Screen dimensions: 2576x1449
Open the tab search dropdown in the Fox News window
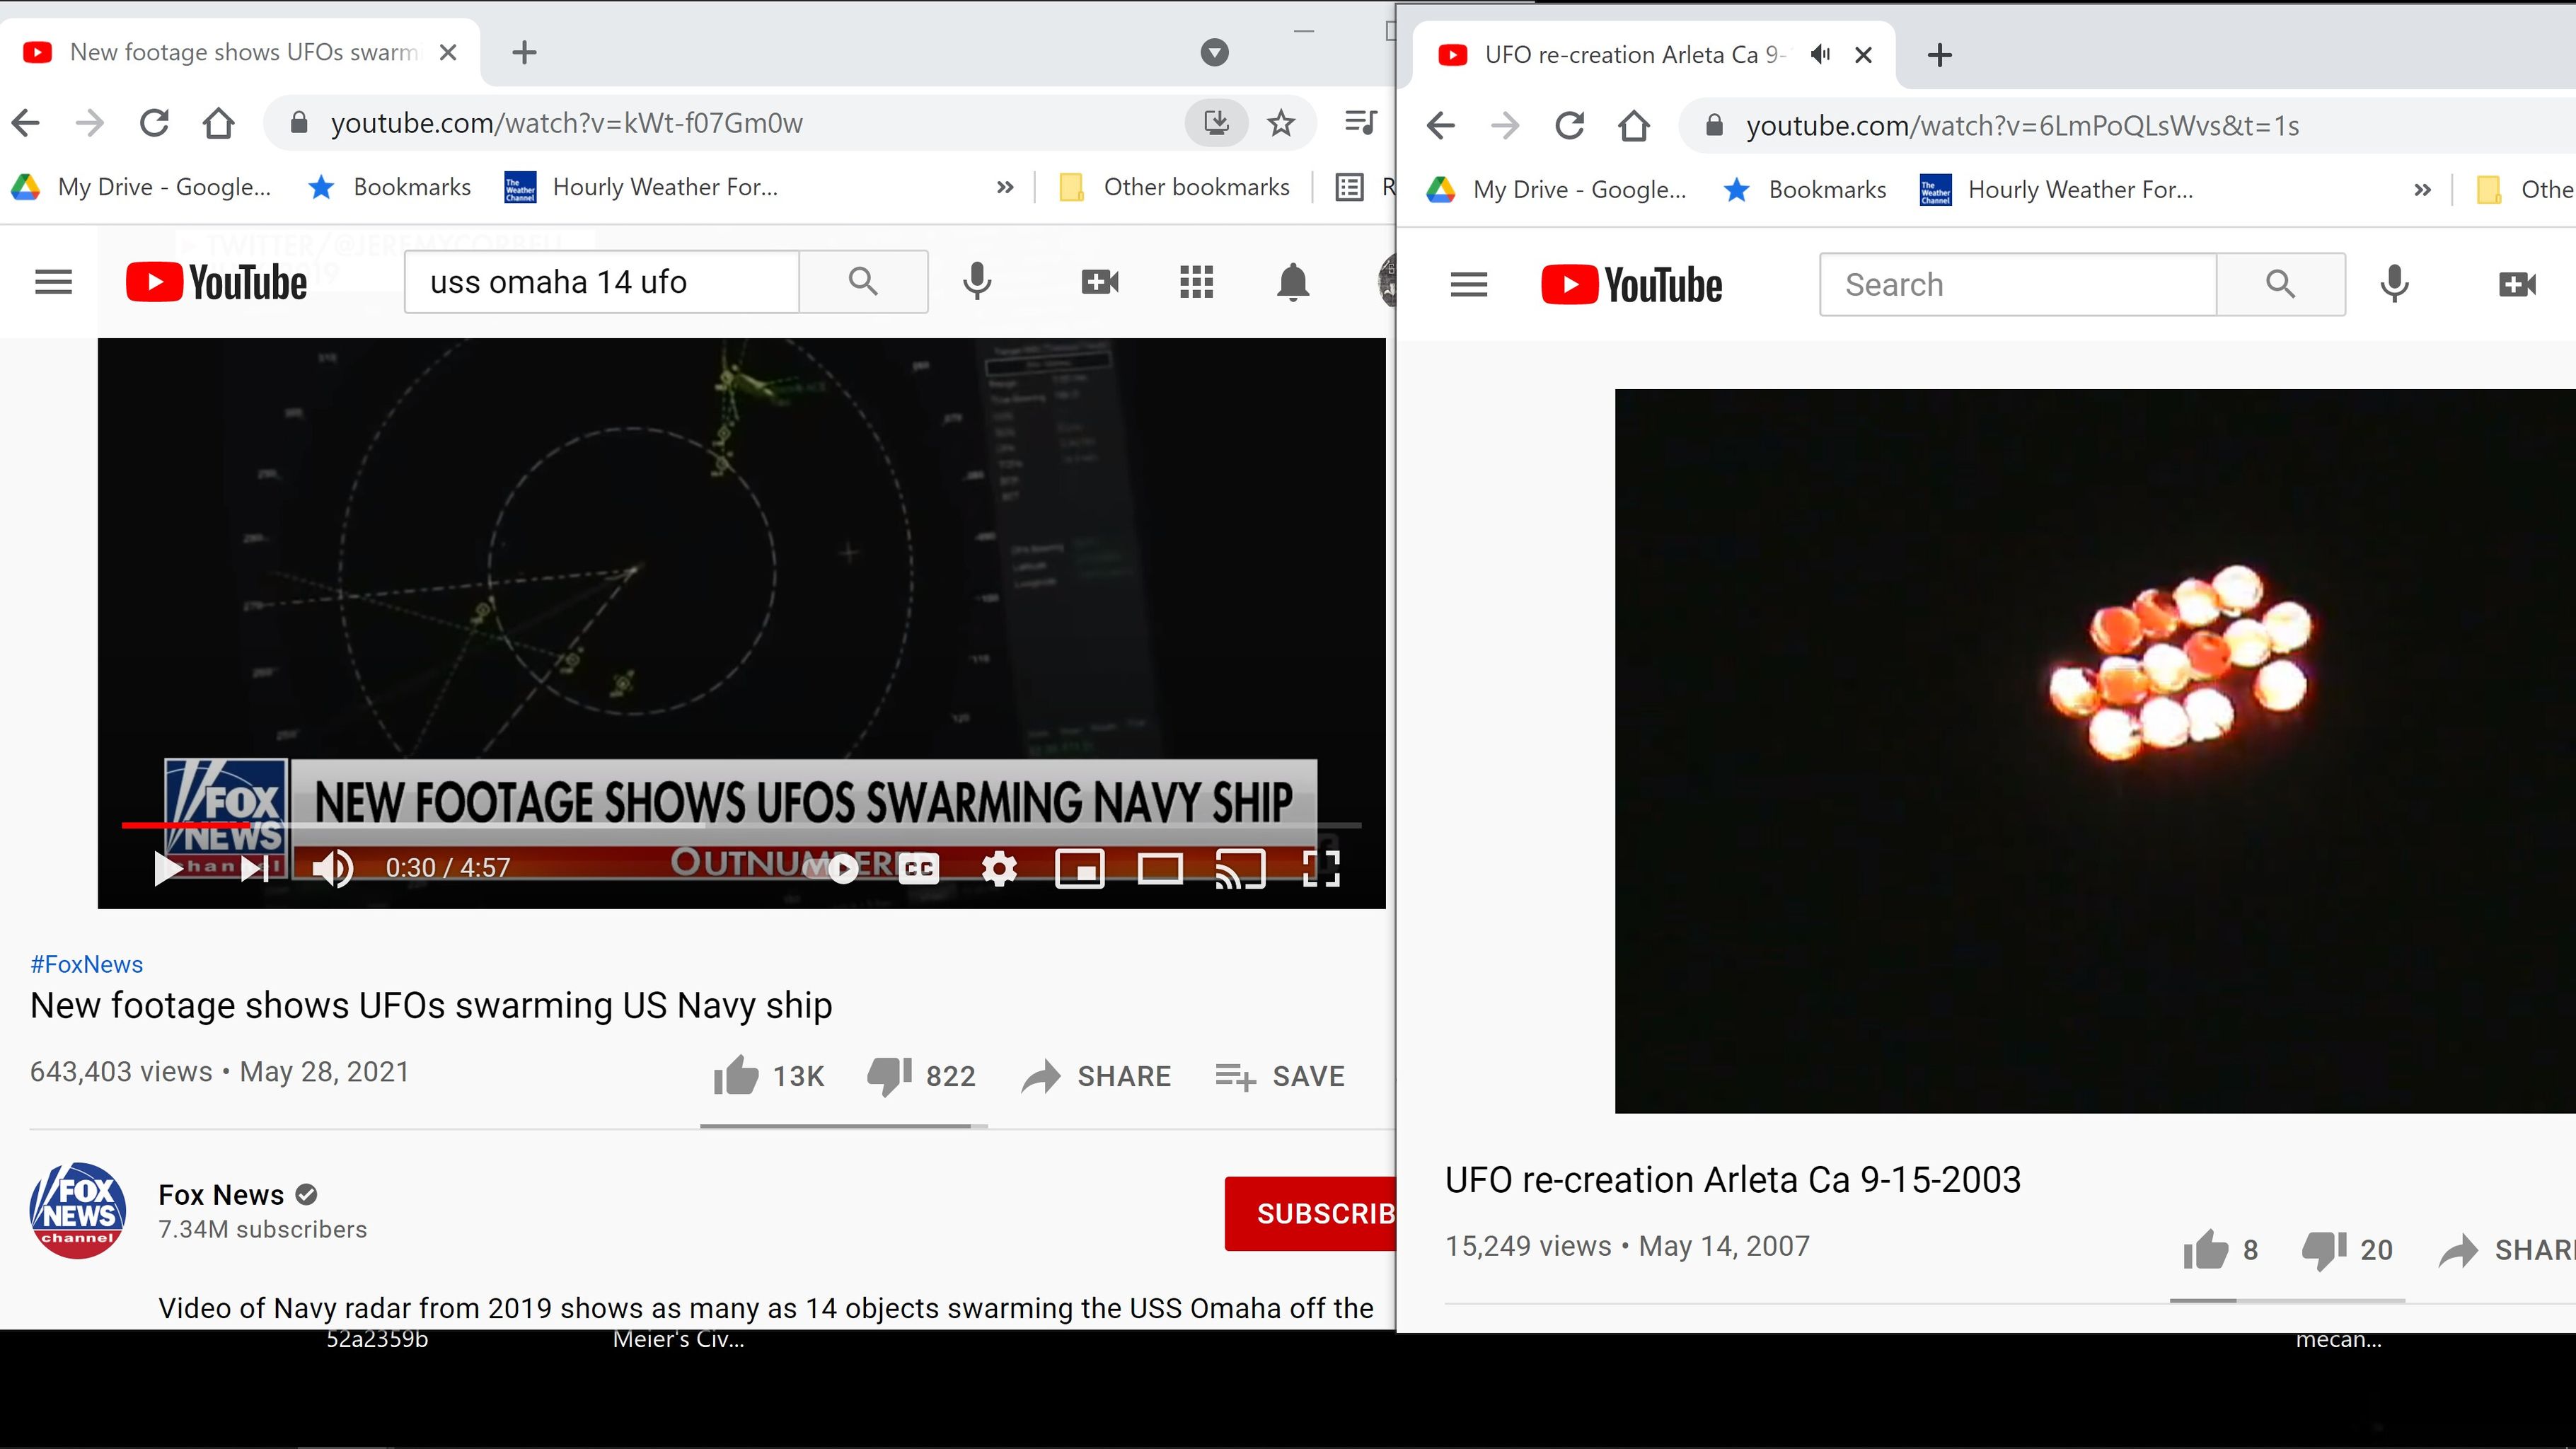click(x=1215, y=52)
